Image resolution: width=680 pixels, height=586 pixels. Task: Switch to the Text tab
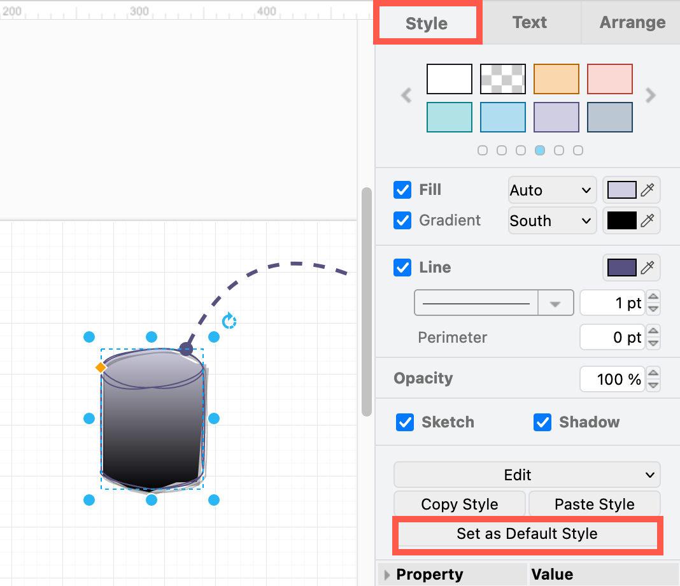coord(530,22)
